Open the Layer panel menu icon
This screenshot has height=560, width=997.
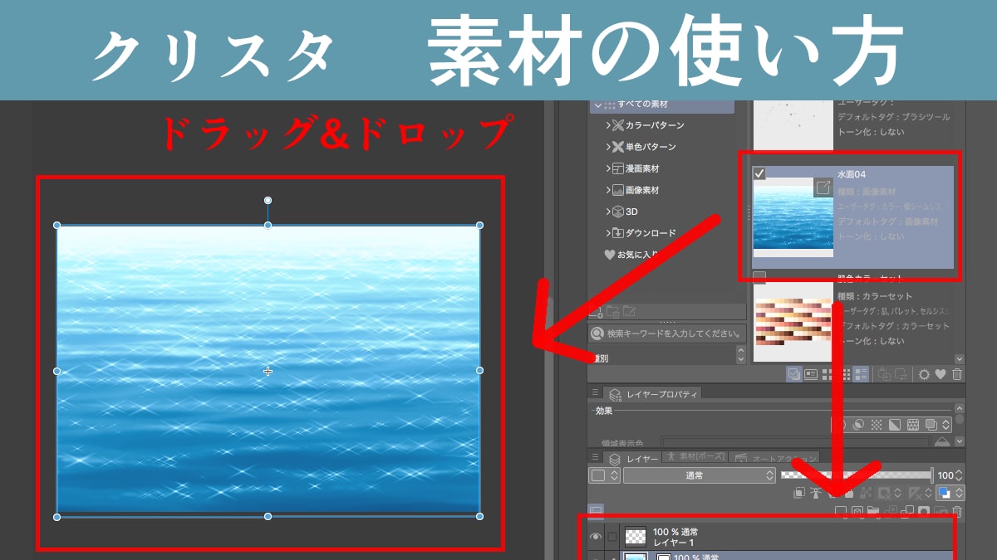(x=595, y=458)
